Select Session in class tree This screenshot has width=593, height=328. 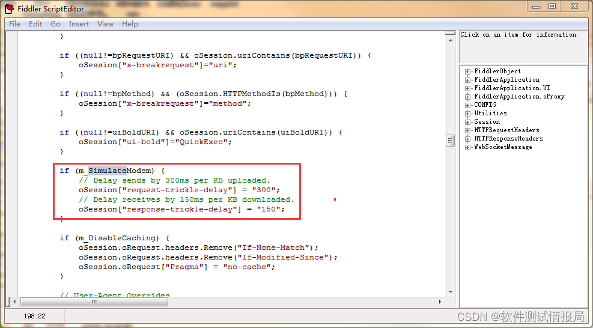click(487, 121)
